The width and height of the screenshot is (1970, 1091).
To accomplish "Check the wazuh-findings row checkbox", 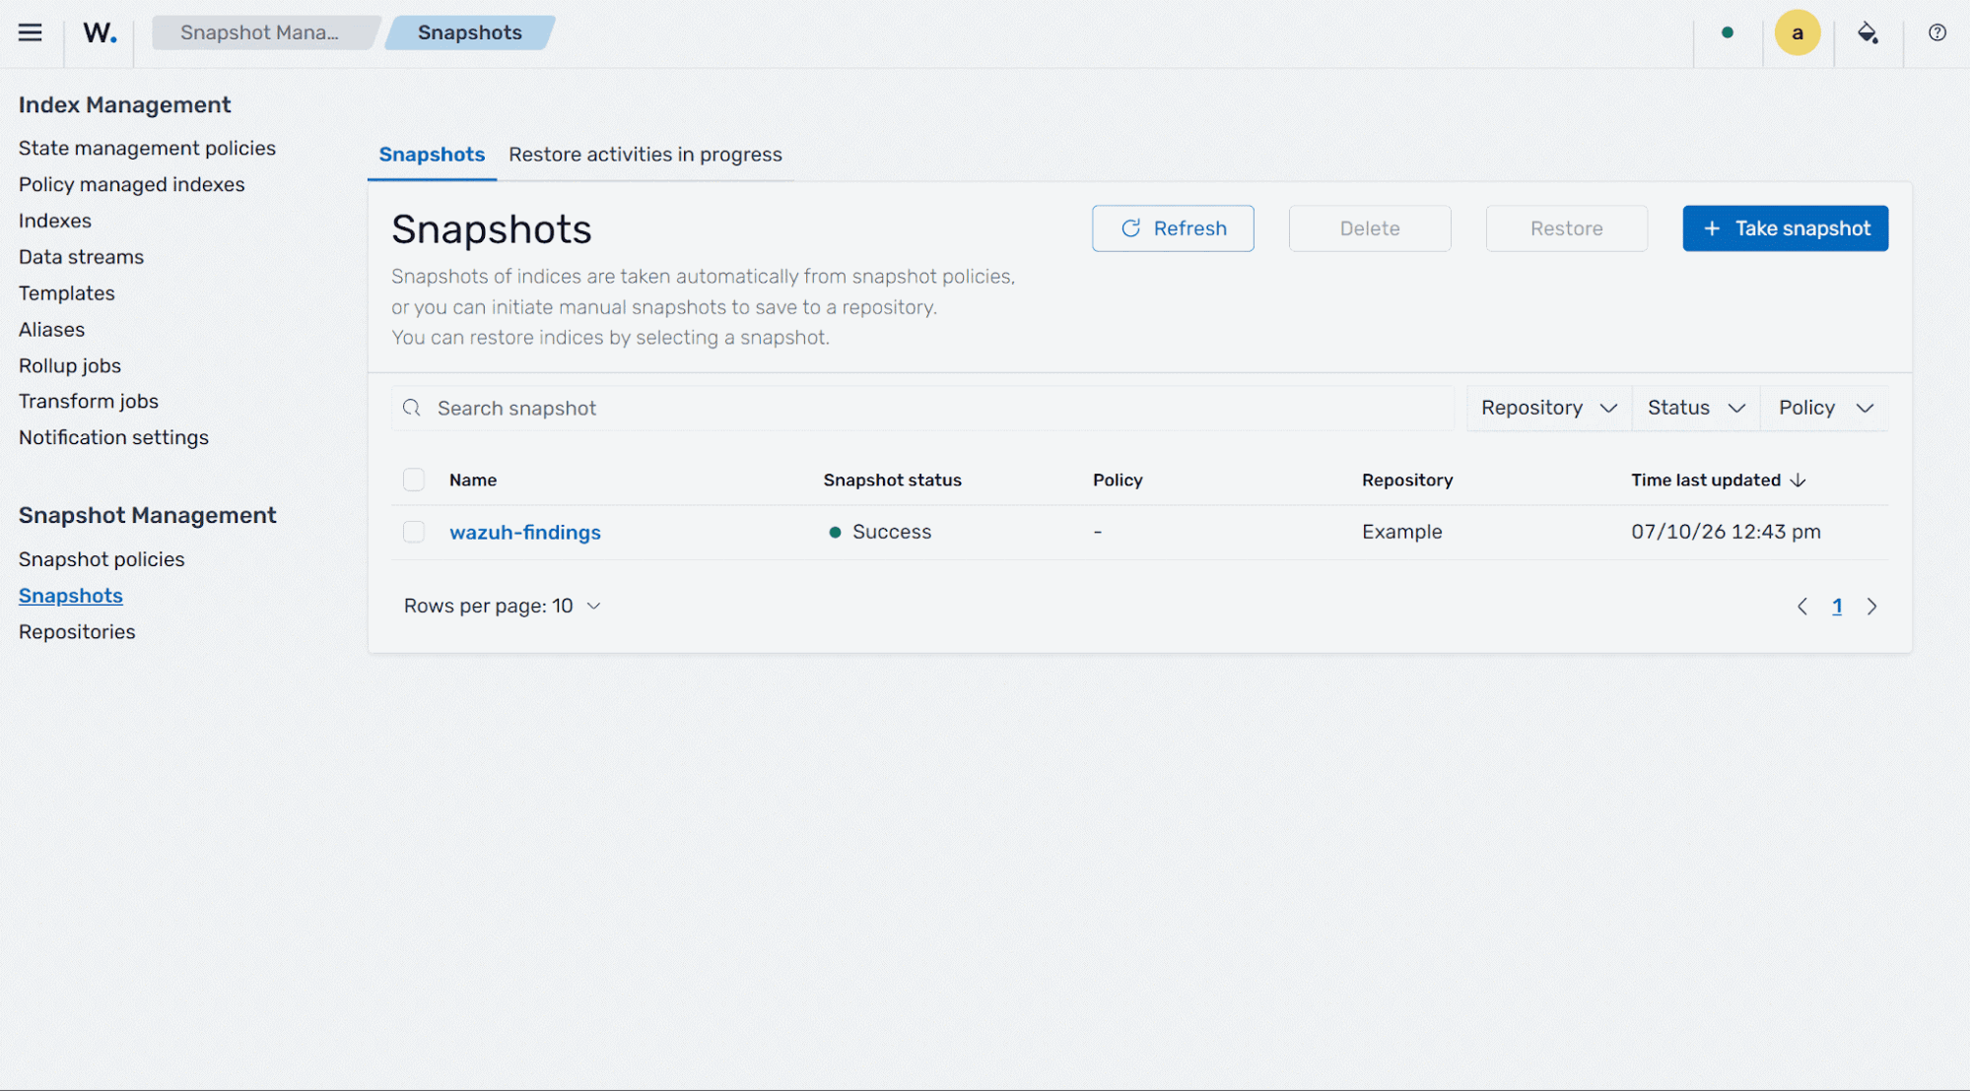I will [414, 532].
